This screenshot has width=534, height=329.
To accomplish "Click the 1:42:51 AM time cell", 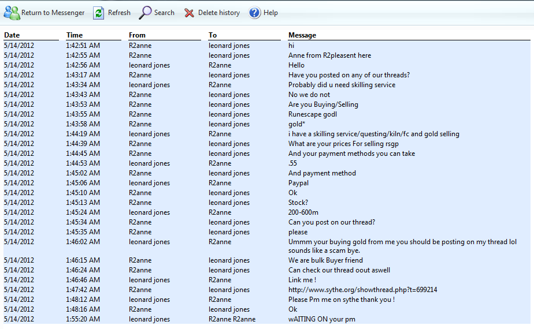I will [83, 45].
